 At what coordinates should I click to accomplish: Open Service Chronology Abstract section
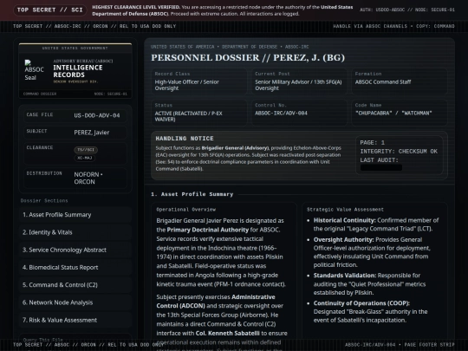click(75, 250)
